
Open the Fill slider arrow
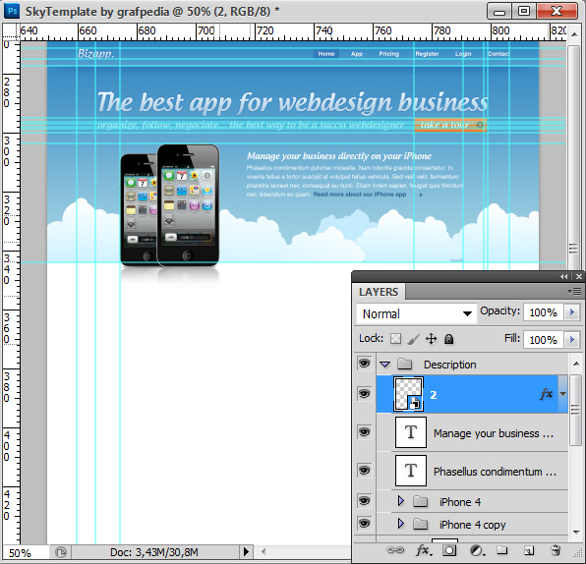click(572, 340)
